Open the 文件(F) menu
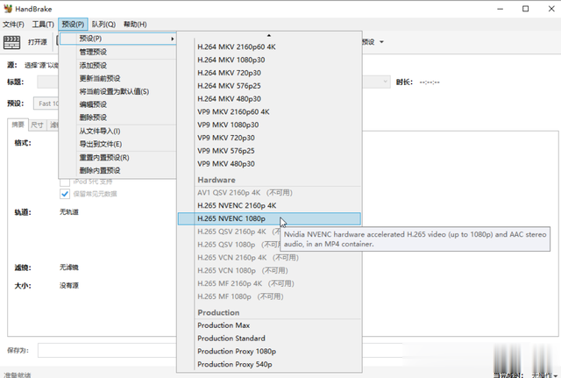The image size is (561, 378). (13, 25)
